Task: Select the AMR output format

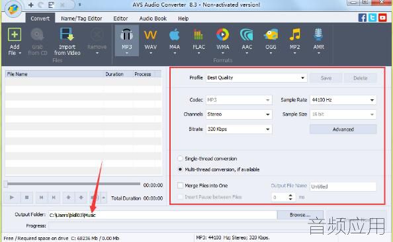Action: pyautogui.click(x=318, y=40)
